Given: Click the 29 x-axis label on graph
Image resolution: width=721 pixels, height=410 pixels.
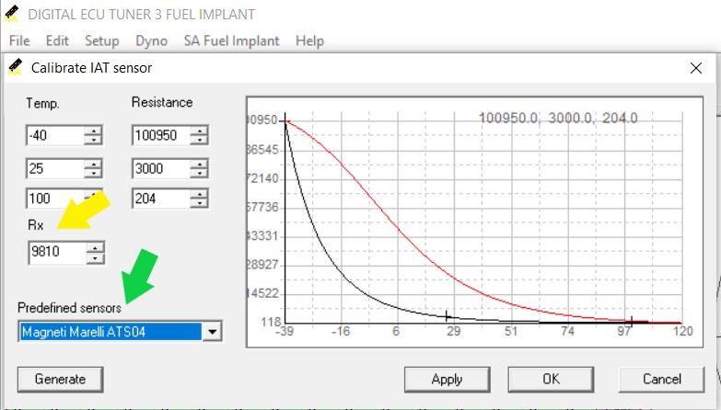Looking at the screenshot, I should [453, 332].
